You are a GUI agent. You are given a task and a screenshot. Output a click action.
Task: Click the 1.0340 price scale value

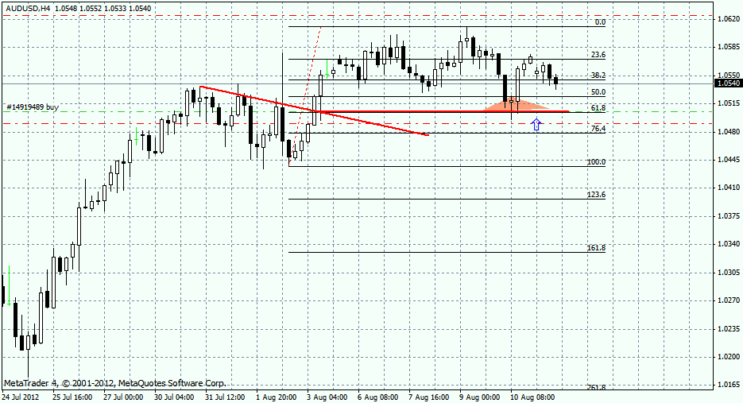[729, 244]
